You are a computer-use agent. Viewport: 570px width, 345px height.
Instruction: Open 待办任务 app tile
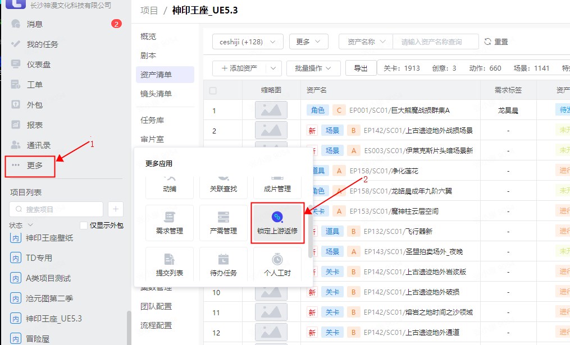click(x=223, y=265)
